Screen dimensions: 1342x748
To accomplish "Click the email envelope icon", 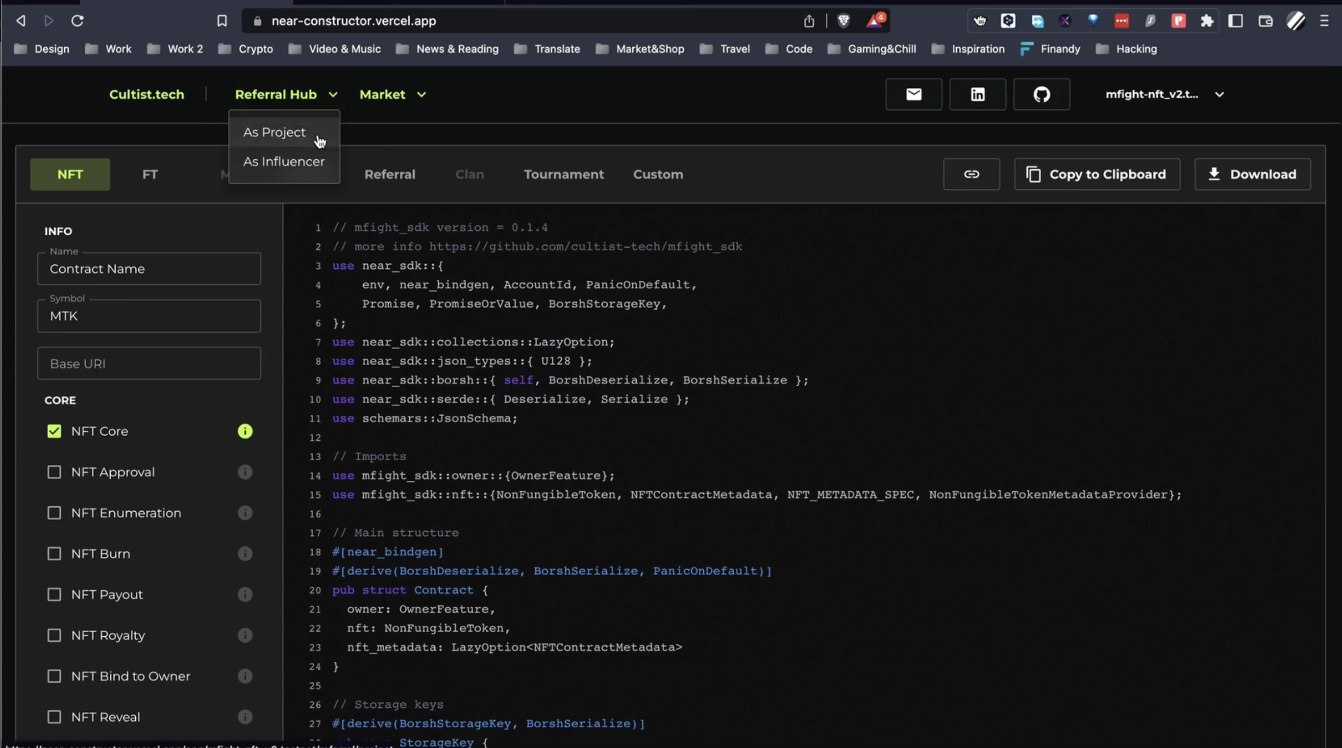I will pyautogui.click(x=913, y=94).
